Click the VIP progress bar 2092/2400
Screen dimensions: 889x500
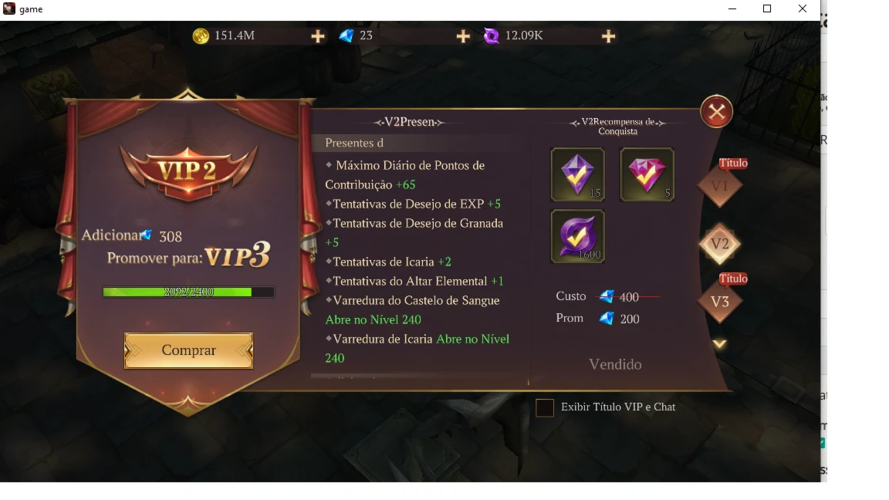189,292
